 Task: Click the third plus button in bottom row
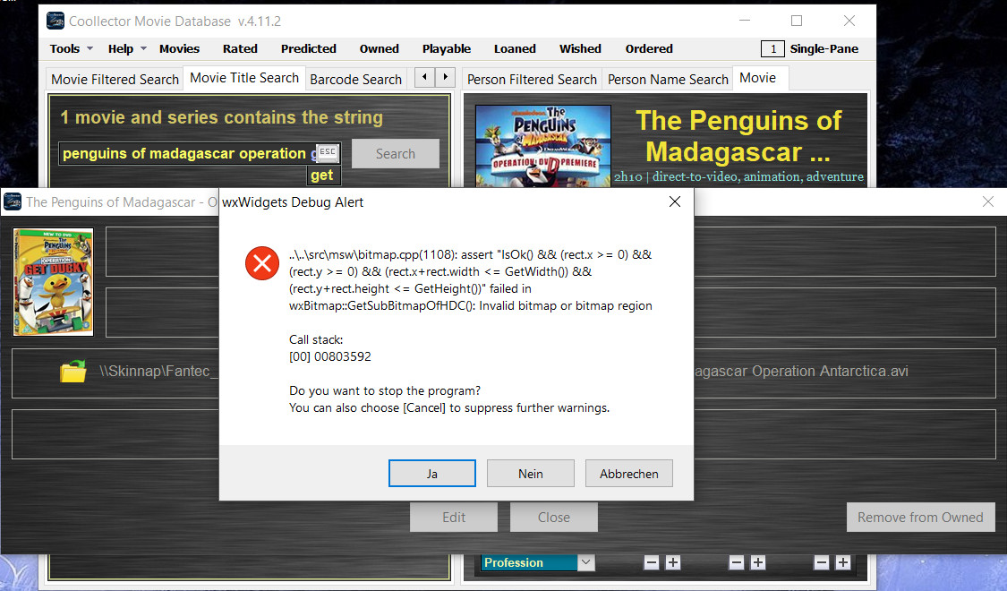click(x=842, y=562)
